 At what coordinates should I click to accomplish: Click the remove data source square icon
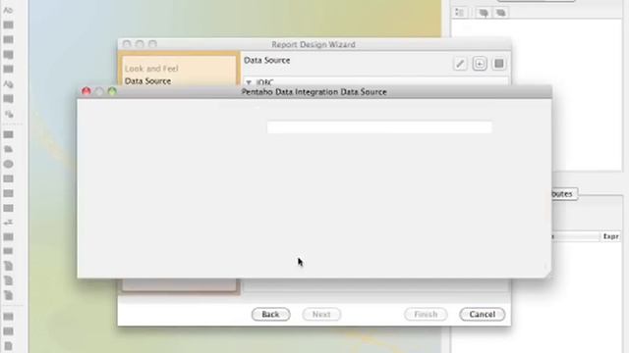498,64
